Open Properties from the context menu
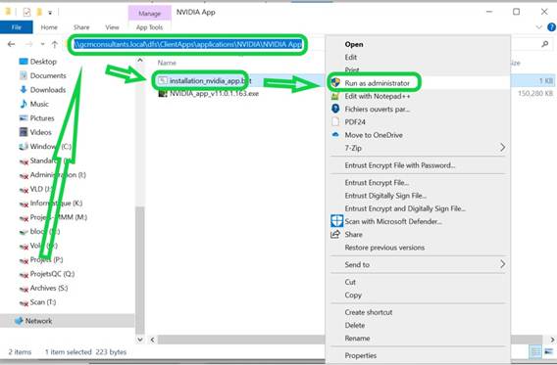Screen dimensions: 557x365 pos(361,356)
